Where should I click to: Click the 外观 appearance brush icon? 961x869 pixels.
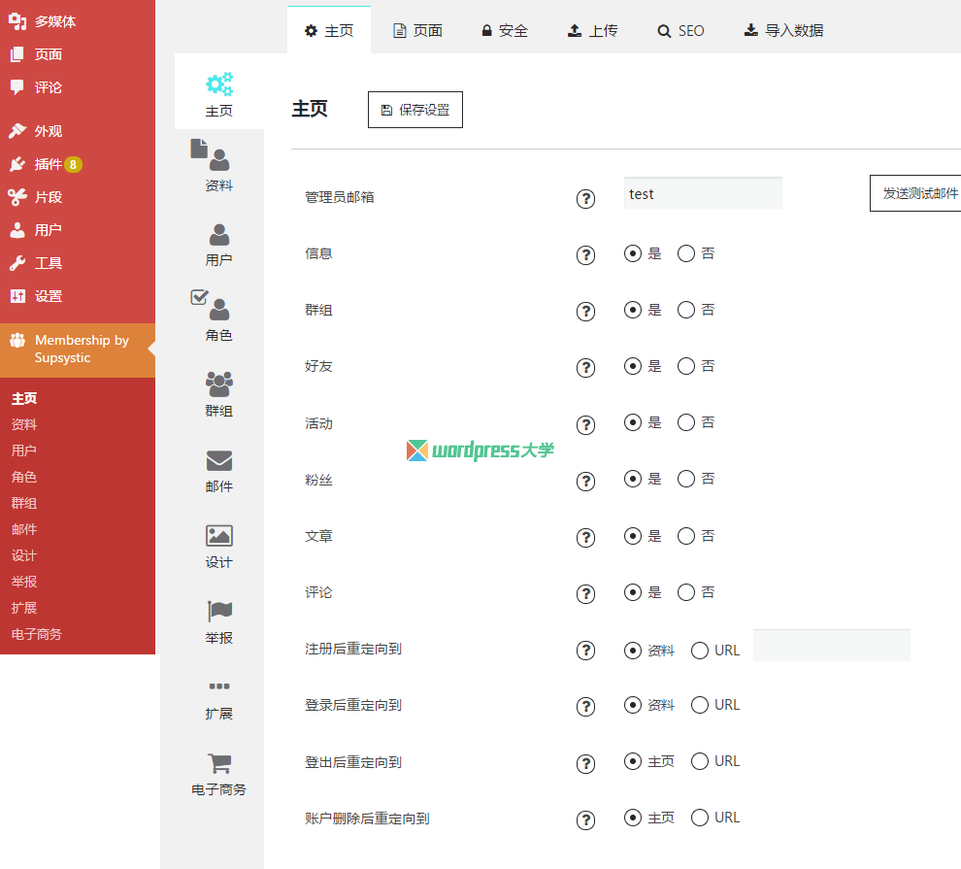17,130
